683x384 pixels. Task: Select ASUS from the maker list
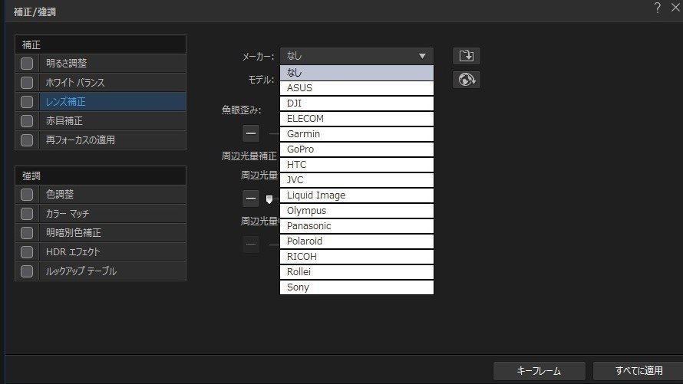[x=357, y=88]
